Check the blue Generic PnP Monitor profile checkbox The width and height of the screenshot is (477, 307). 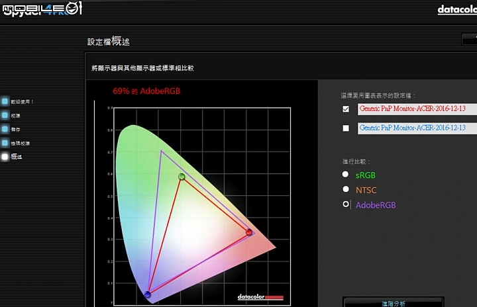point(346,128)
